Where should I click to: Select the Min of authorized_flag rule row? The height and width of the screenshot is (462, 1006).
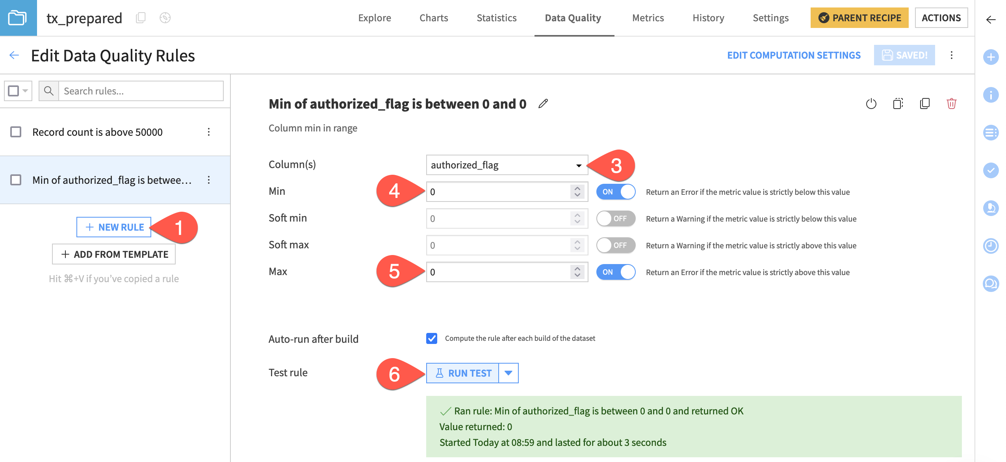pos(115,180)
